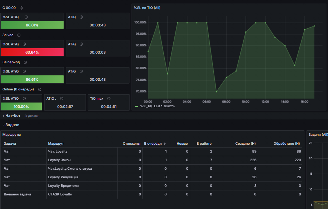Select 'CTASK Loyalty' route cell
This screenshot has height=209, width=328.
(x=82, y=194)
